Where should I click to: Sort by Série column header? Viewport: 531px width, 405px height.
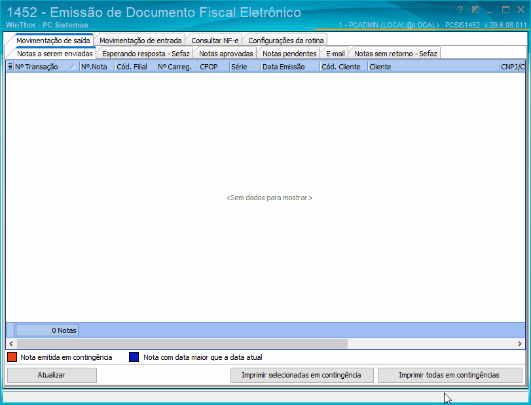(246, 67)
